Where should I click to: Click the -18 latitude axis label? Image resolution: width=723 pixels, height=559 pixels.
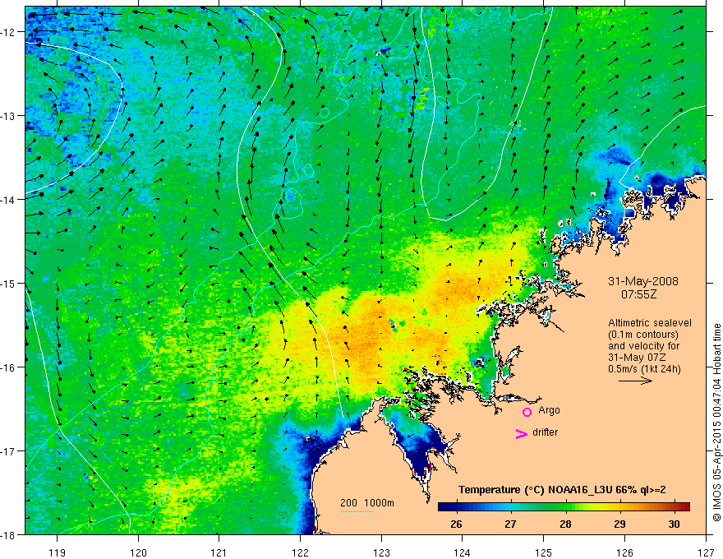[9, 535]
